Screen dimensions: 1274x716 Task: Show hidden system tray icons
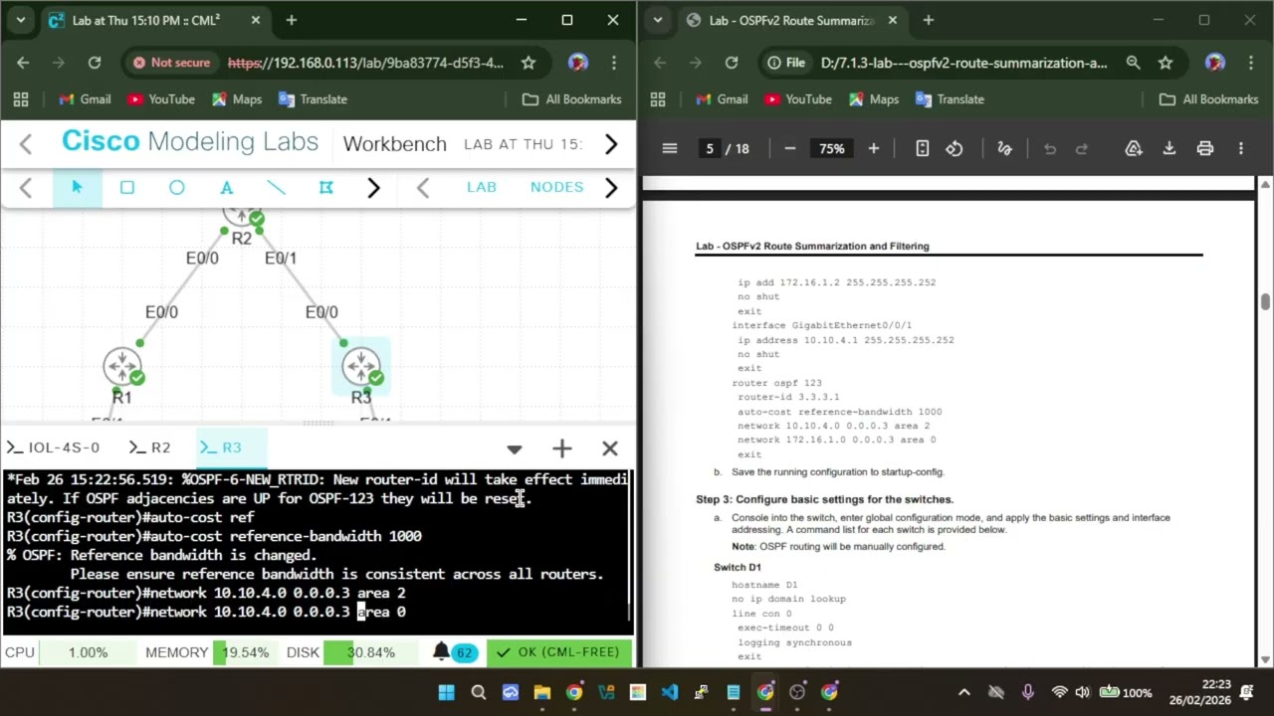(963, 692)
